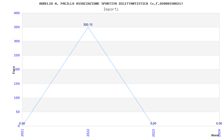Click the Anno x-axis title
Image resolution: width=222 pixels, height=138 pixels.
215,135
